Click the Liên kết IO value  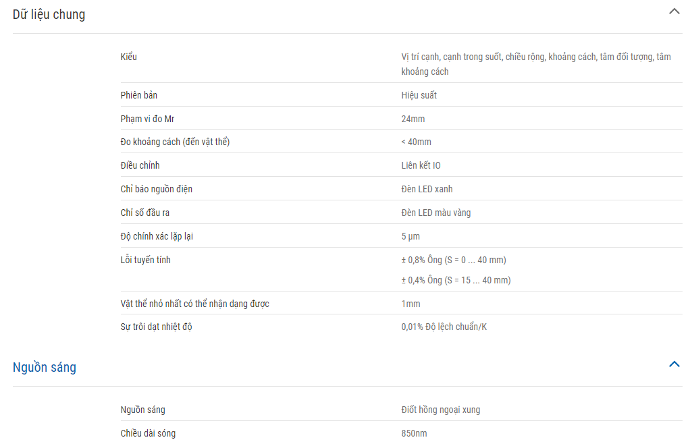pyautogui.click(x=421, y=165)
